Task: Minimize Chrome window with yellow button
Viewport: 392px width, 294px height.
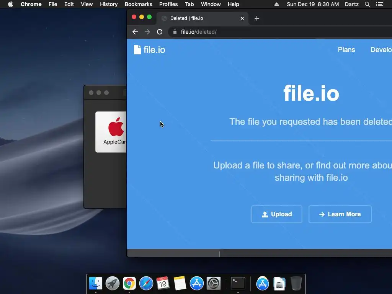Action: coord(142,17)
